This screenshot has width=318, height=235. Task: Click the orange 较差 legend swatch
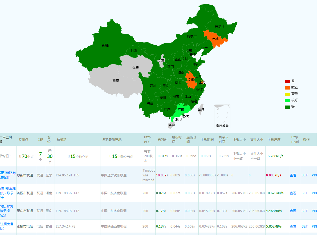coord(287,88)
